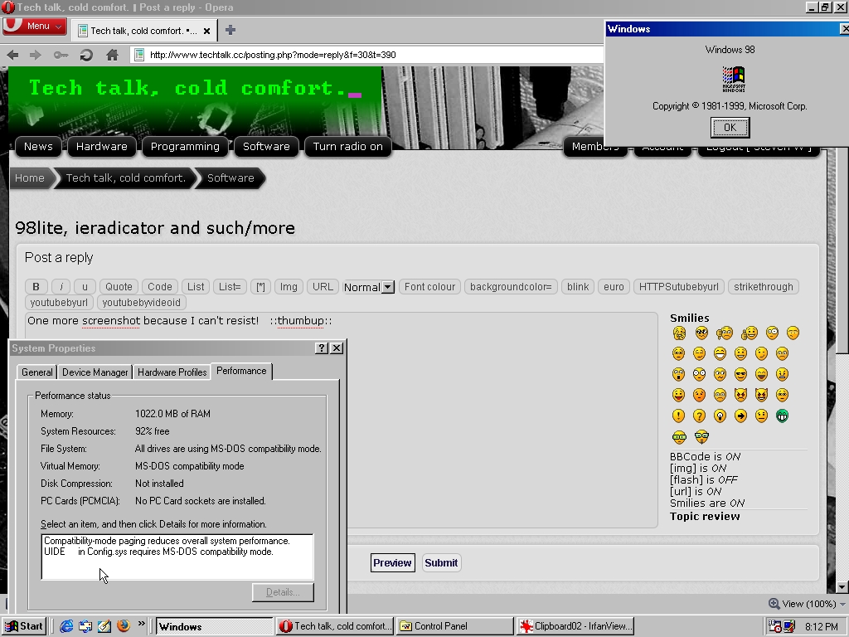Insert the youtubebyvideoid tag
Image resolution: width=849 pixels, height=637 pixels.
[141, 302]
